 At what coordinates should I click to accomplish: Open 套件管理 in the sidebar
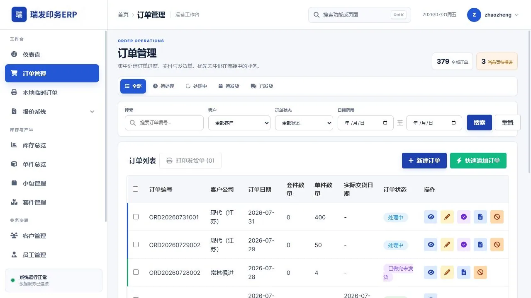(x=52, y=202)
